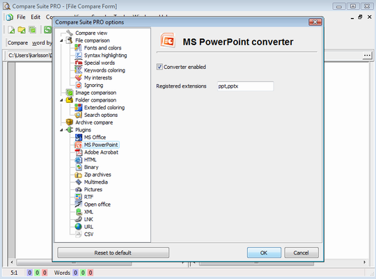The width and height of the screenshot is (376, 279).
Task: Confirm options with the OK button
Action: (x=264, y=253)
